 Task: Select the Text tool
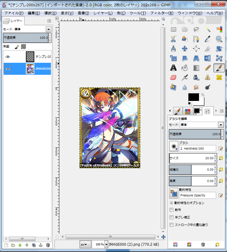pos(173,68)
